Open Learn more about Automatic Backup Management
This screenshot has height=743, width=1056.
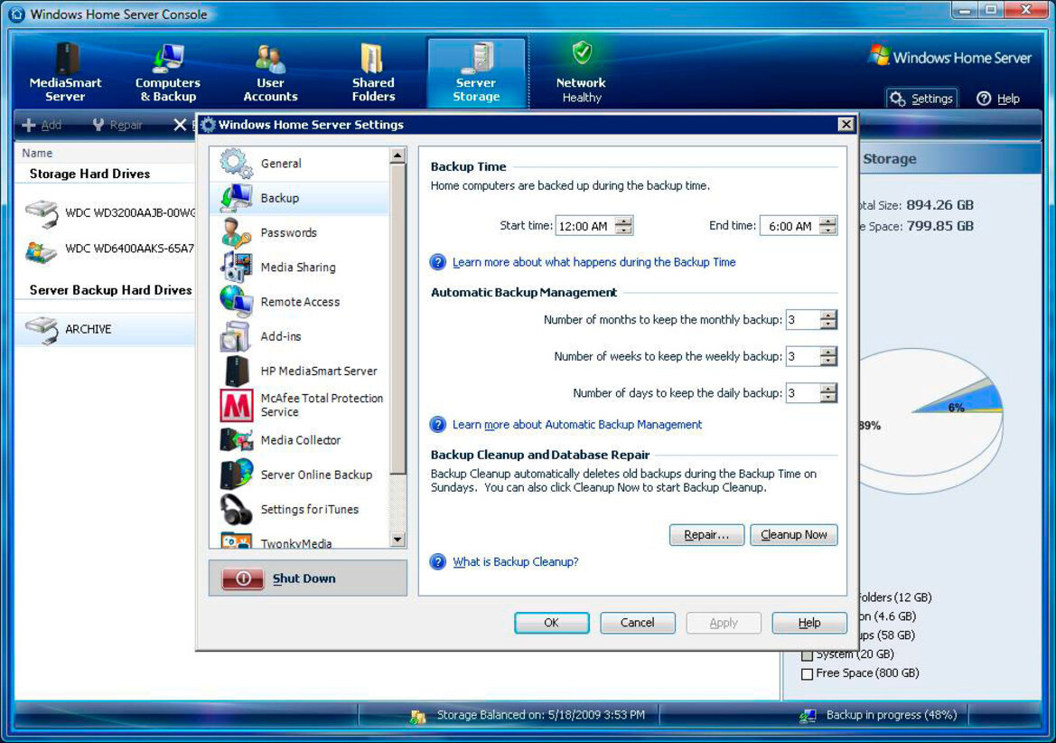(x=577, y=425)
